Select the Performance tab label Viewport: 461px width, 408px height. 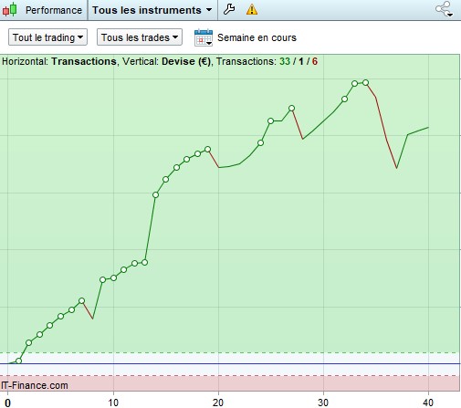point(54,10)
